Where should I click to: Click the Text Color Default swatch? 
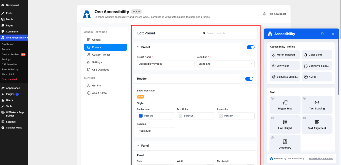click(180, 116)
